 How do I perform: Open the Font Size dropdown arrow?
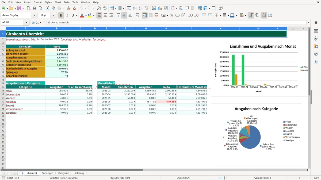[x=53, y=15]
